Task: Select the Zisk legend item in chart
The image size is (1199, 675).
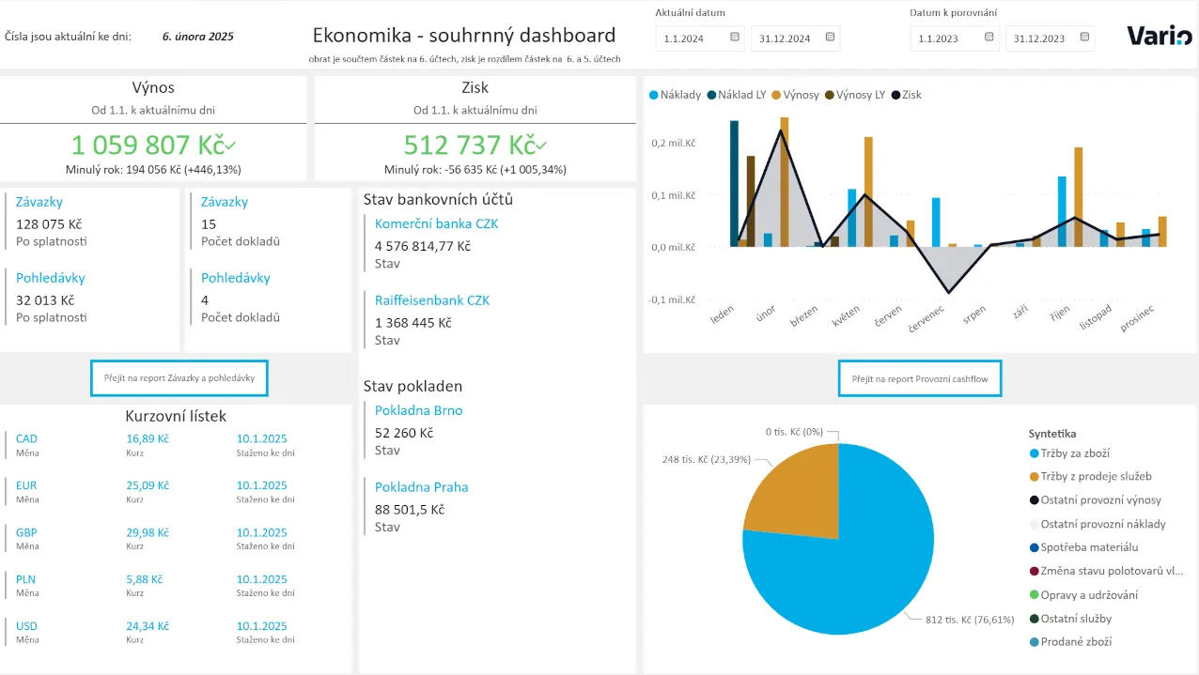Action: coord(905,95)
